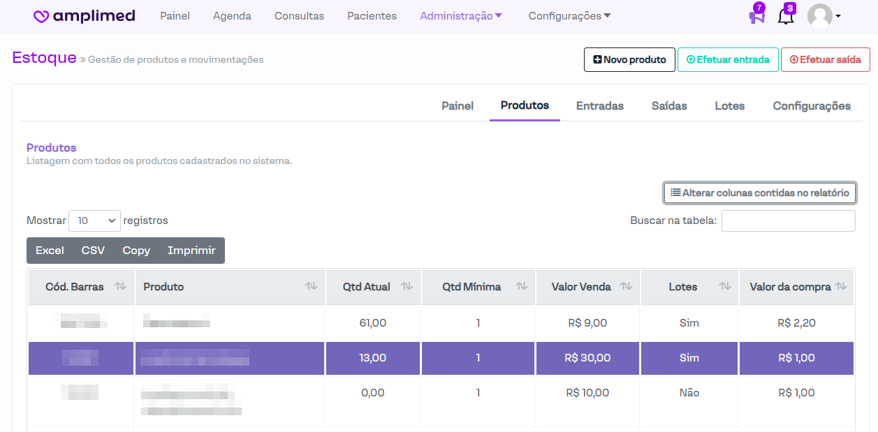
Task: Sort by Qtd Mínima sort icon
Action: pos(521,287)
